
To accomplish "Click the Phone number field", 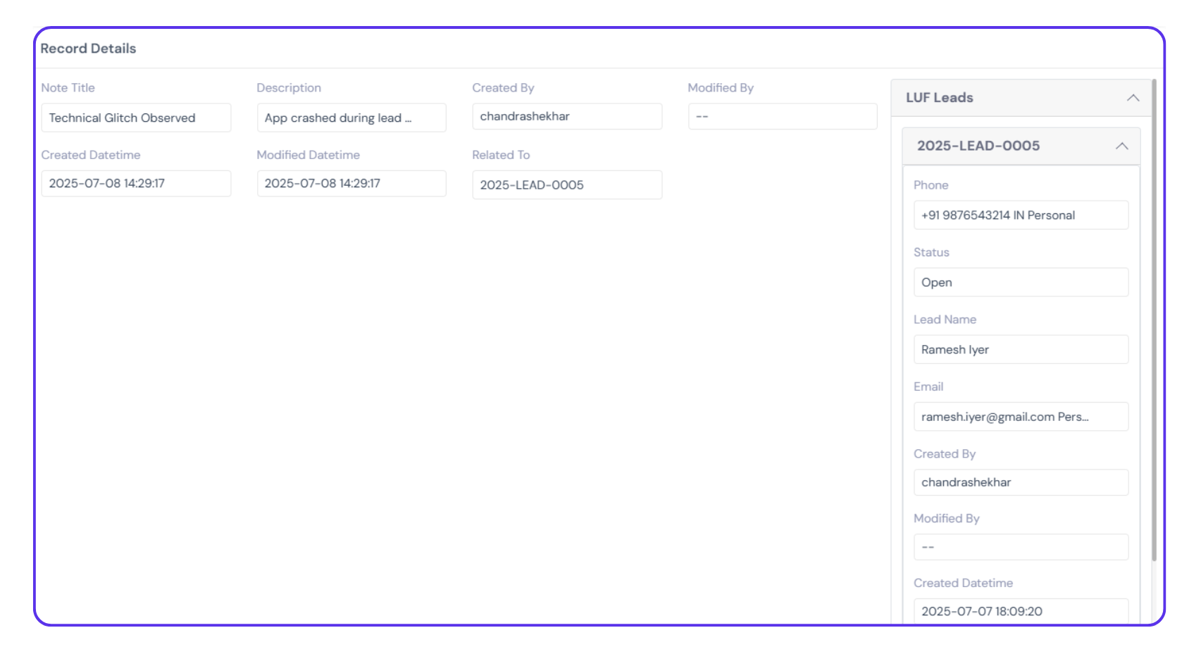I will coord(1020,215).
